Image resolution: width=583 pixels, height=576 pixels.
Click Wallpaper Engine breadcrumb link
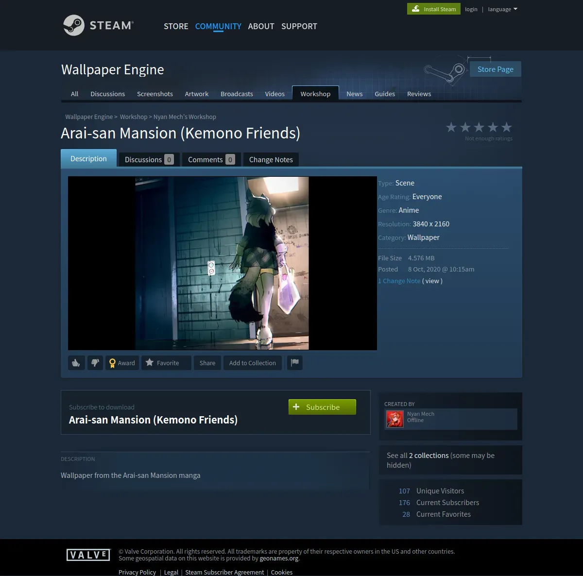pyautogui.click(x=89, y=117)
